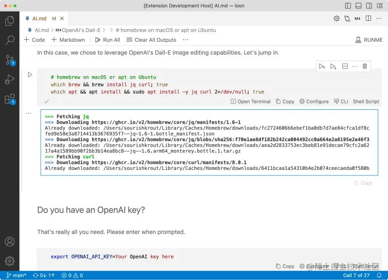
Task: Open editor title more actions ellipsis
Action: click(379, 18)
